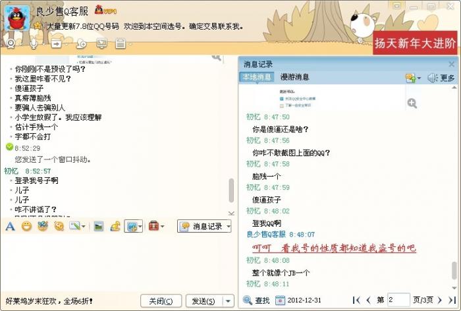Image resolution: width=461 pixels, height=311 pixels.
Task: Zoom the image in message history
Action: click(x=412, y=103)
